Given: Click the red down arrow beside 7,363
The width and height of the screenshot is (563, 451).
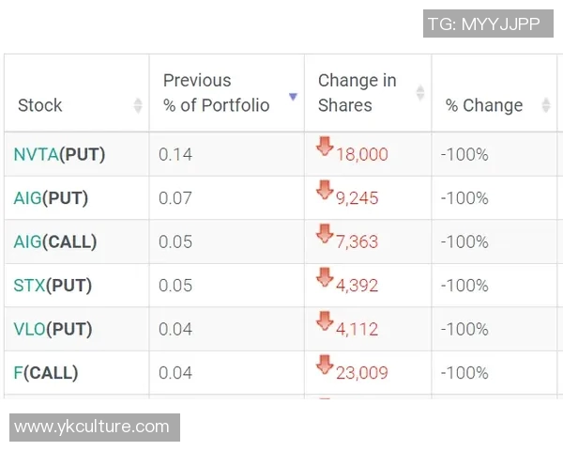Looking at the screenshot, I should [x=326, y=234].
